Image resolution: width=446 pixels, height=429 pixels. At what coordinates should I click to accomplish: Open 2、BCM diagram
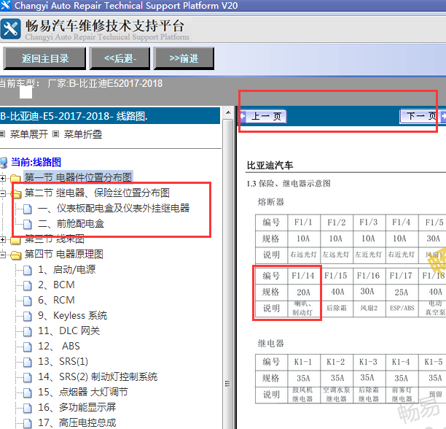click(x=56, y=285)
